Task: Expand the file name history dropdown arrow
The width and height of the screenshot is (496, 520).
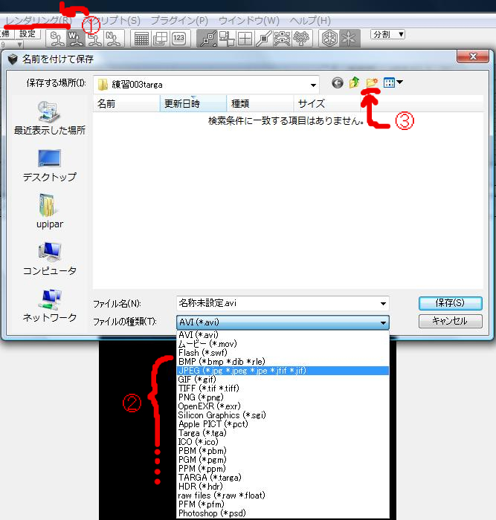Action: tap(383, 303)
